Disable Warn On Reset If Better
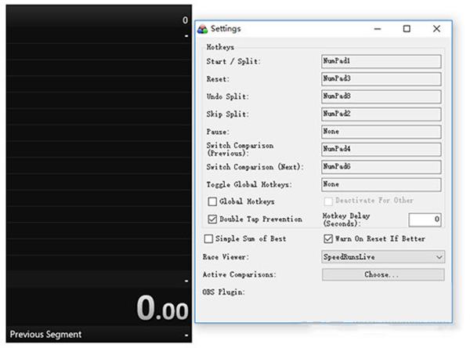This screenshot has height=348, width=470. click(328, 239)
